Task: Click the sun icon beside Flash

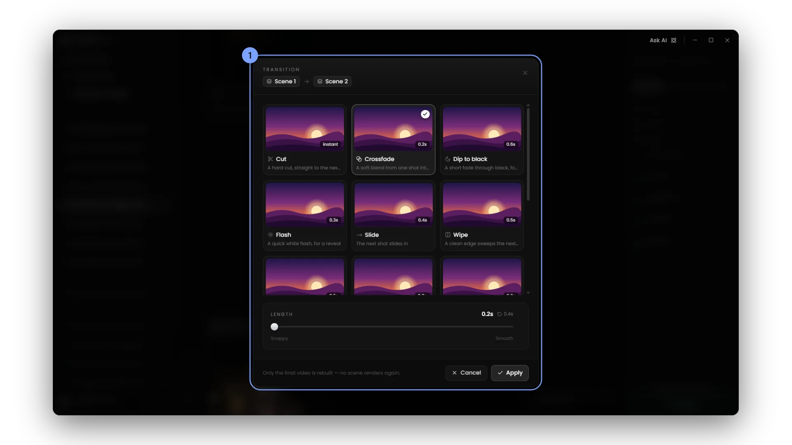Action: (271, 235)
